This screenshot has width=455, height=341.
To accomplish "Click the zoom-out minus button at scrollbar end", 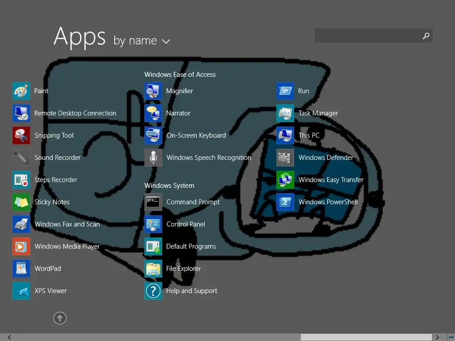I will [x=451, y=337].
